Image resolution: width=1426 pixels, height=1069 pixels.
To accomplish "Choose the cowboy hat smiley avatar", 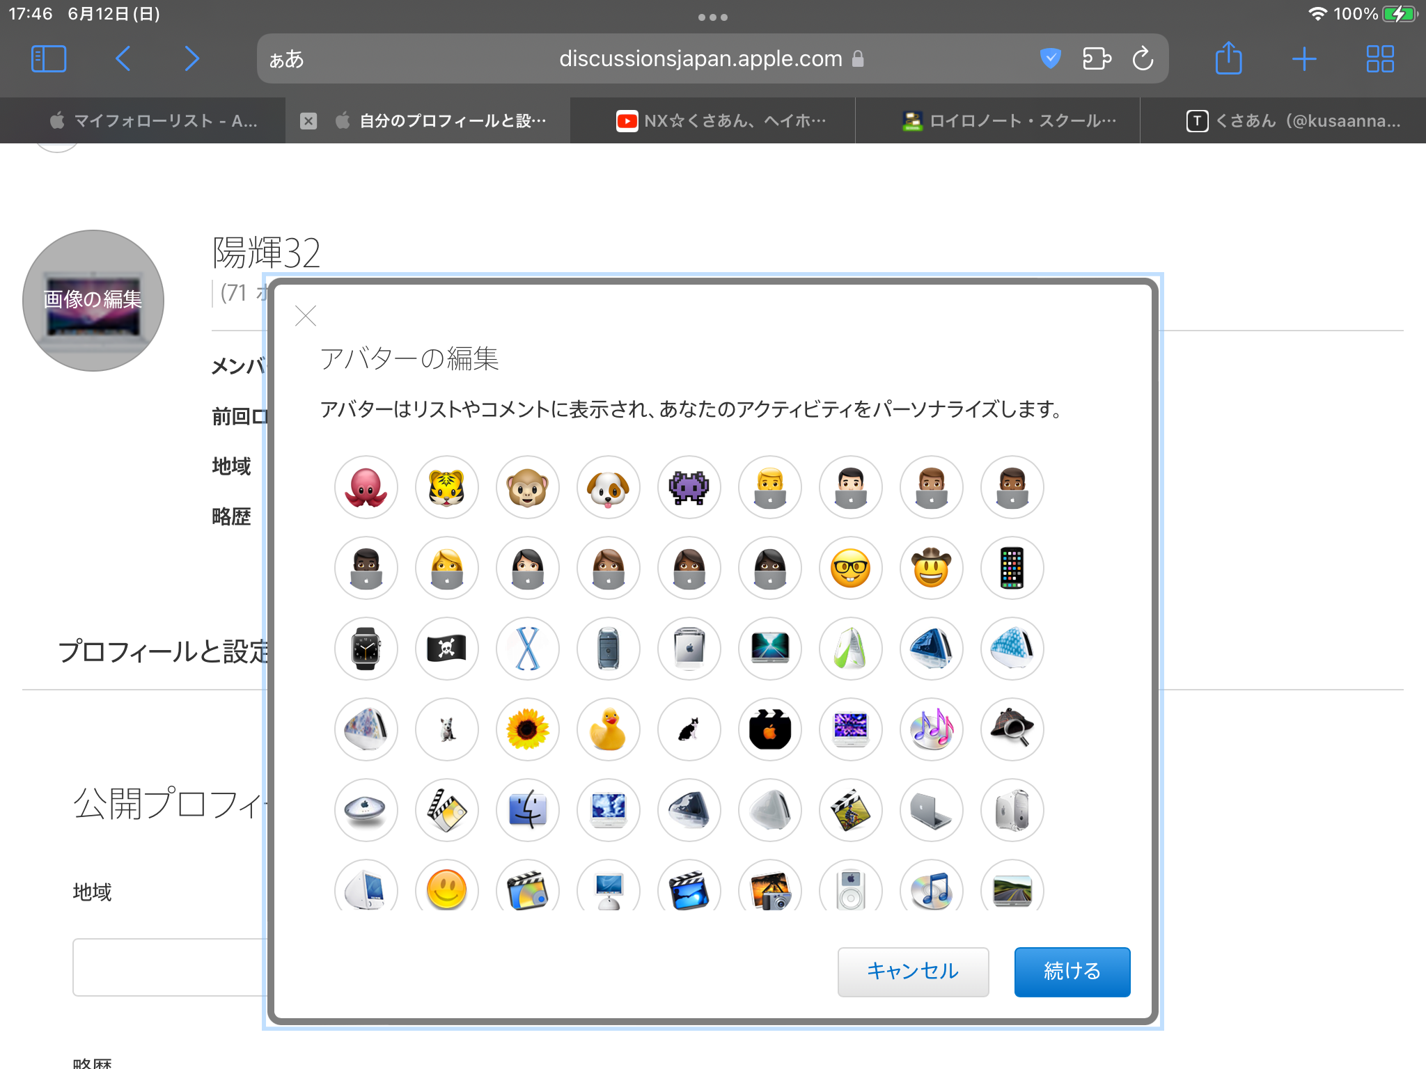I will 931,568.
